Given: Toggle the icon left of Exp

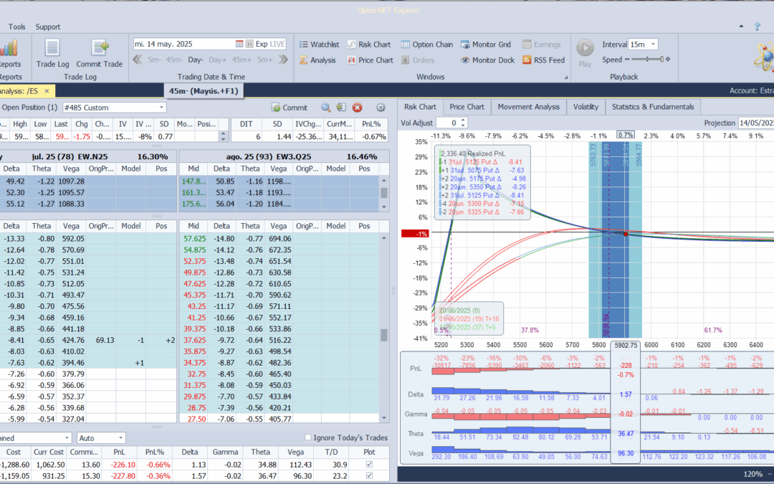Looking at the screenshot, I should click(250, 44).
